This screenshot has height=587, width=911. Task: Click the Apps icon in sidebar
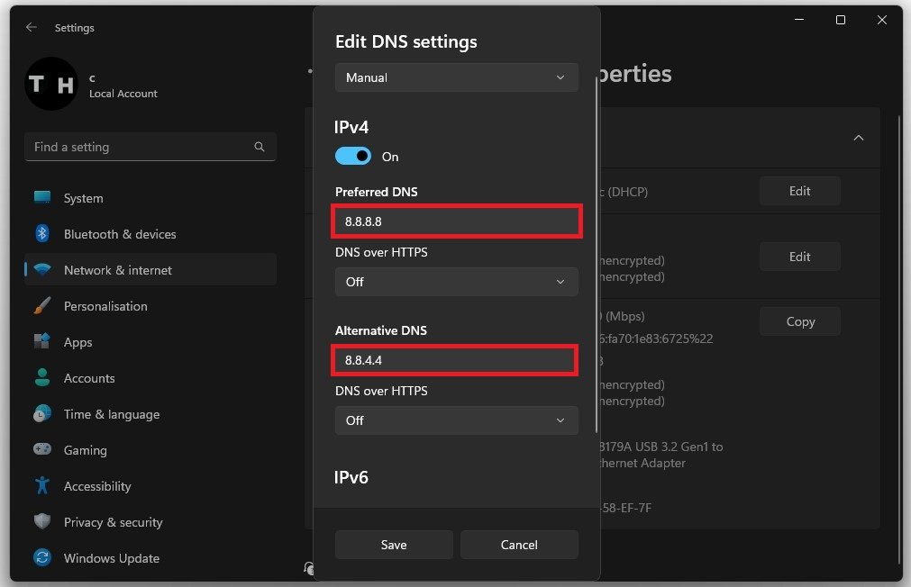tap(41, 341)
